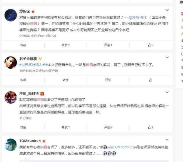Image resolution: width=183 pixels, height=162 pixels.
Task: Expand options chevron on 拜伦_斯科特's post
Action: [x=167, y=92]
